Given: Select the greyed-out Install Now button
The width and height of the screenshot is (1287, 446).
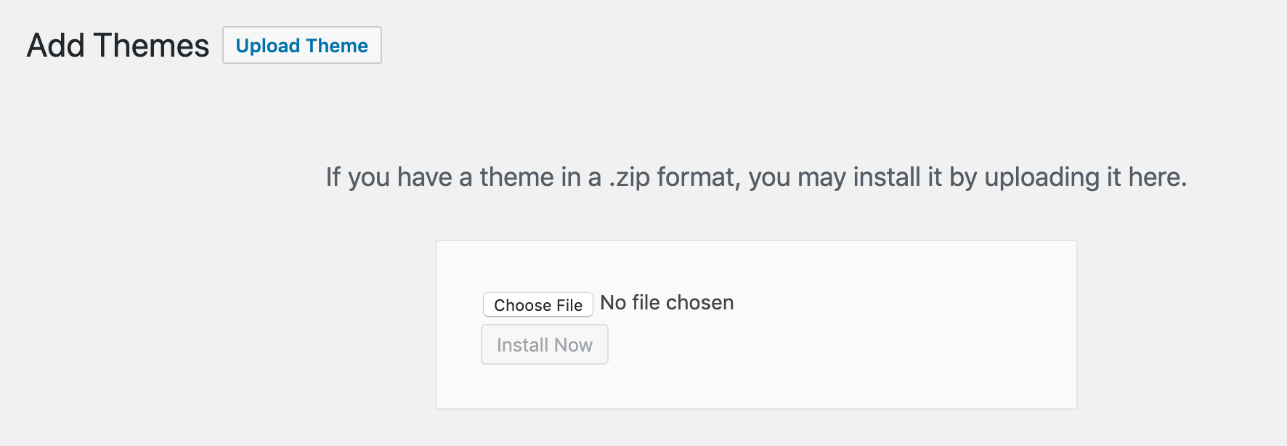Looking at the screenshot, I should coord(544,345).
